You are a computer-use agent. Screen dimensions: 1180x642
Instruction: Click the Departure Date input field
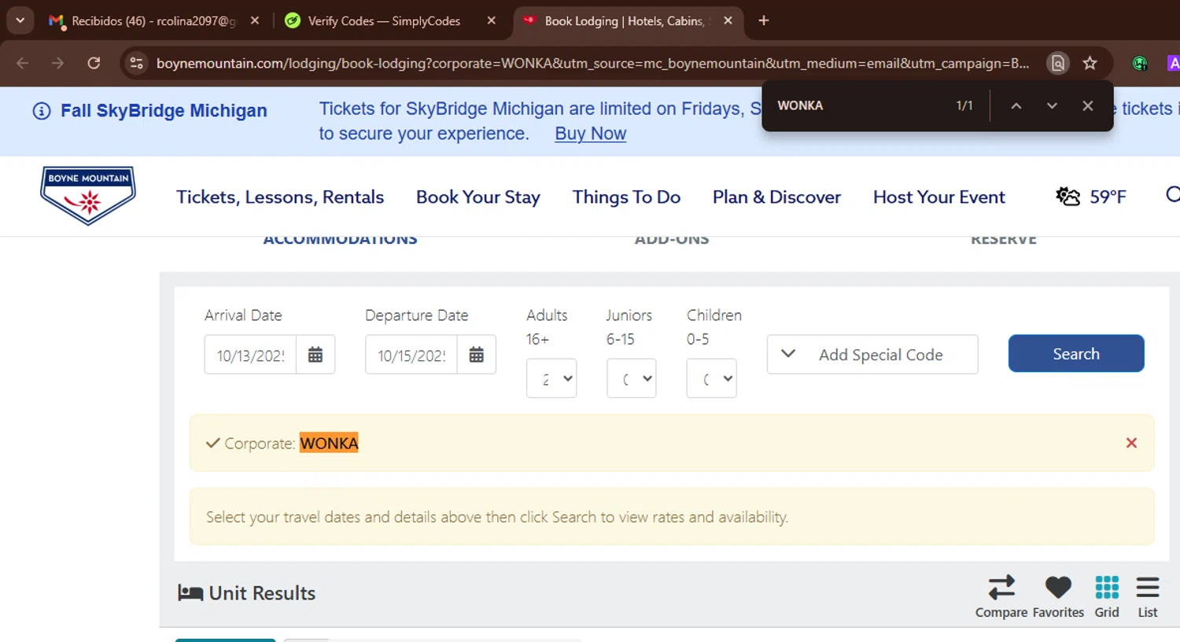coord(411,355)
